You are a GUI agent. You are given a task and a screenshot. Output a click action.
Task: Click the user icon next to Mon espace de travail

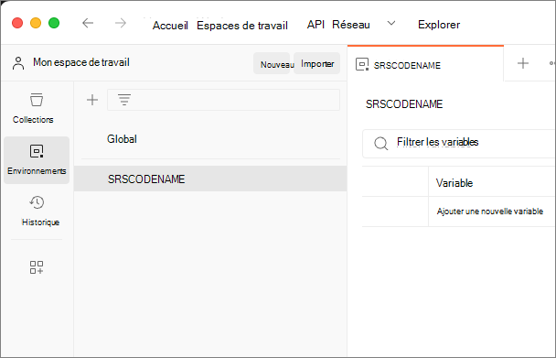pyautogui.click(x=18, y=63)
